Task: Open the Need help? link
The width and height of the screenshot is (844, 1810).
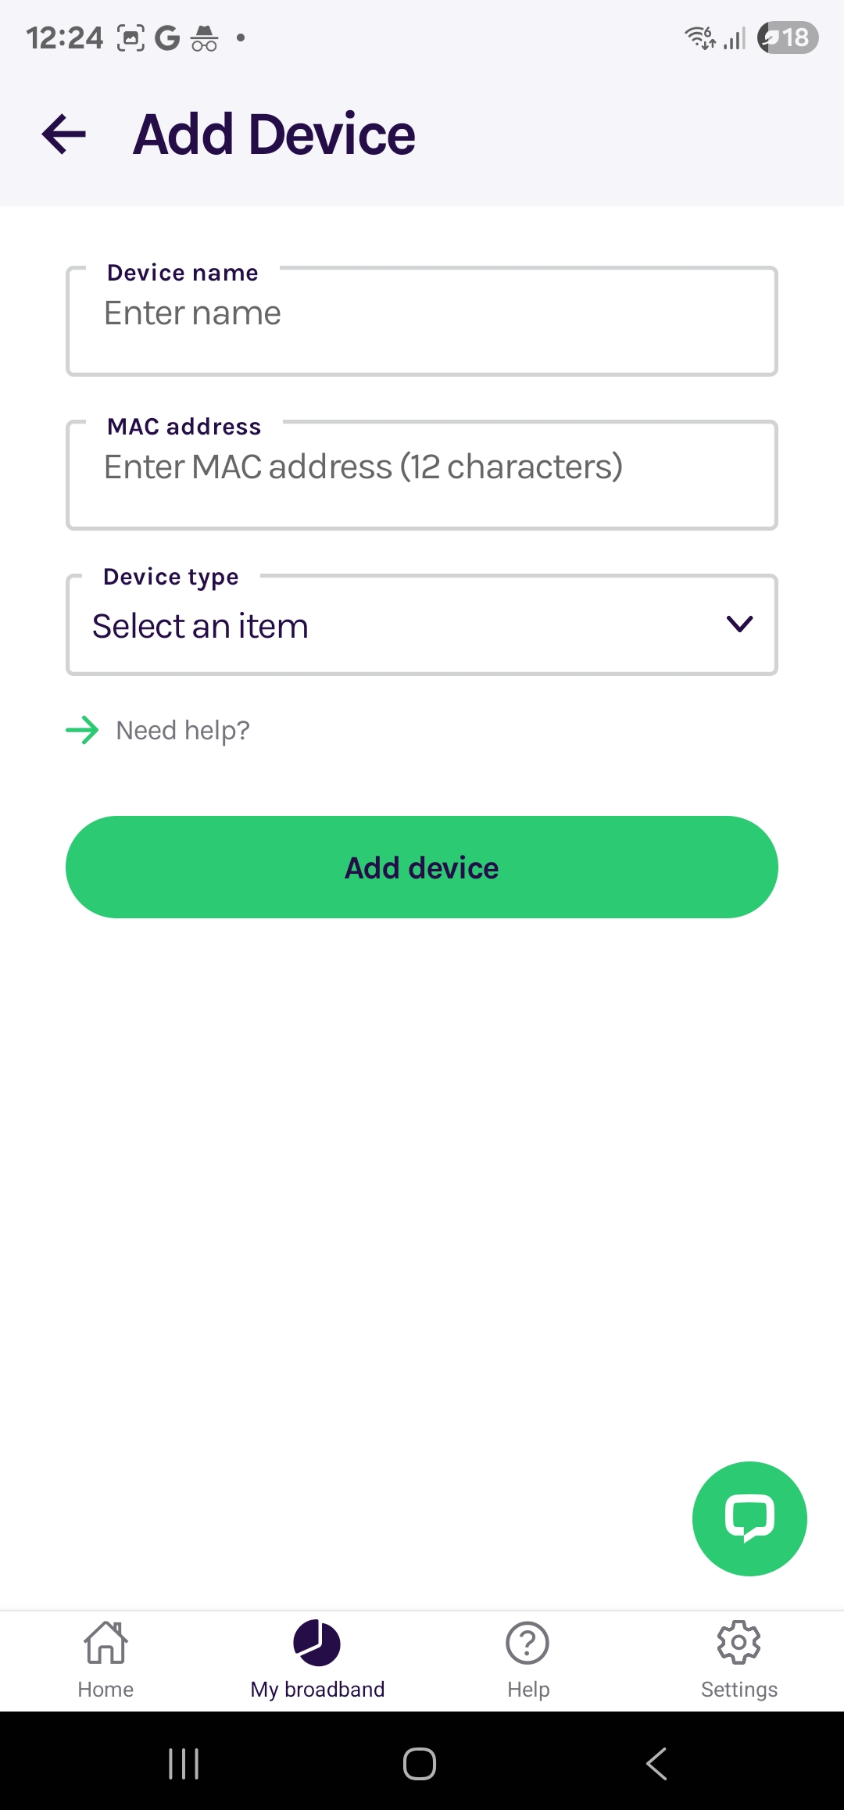Action: (x=183, y=731)
